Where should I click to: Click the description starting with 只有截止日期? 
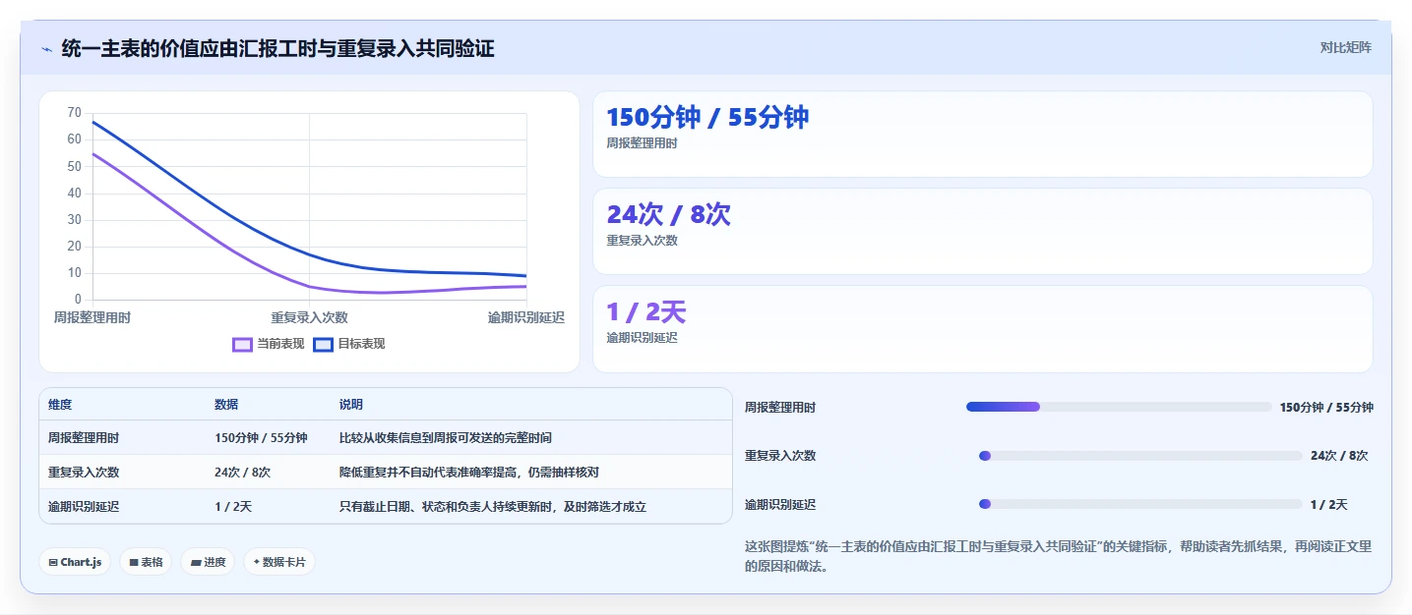(x=493, y=507)
